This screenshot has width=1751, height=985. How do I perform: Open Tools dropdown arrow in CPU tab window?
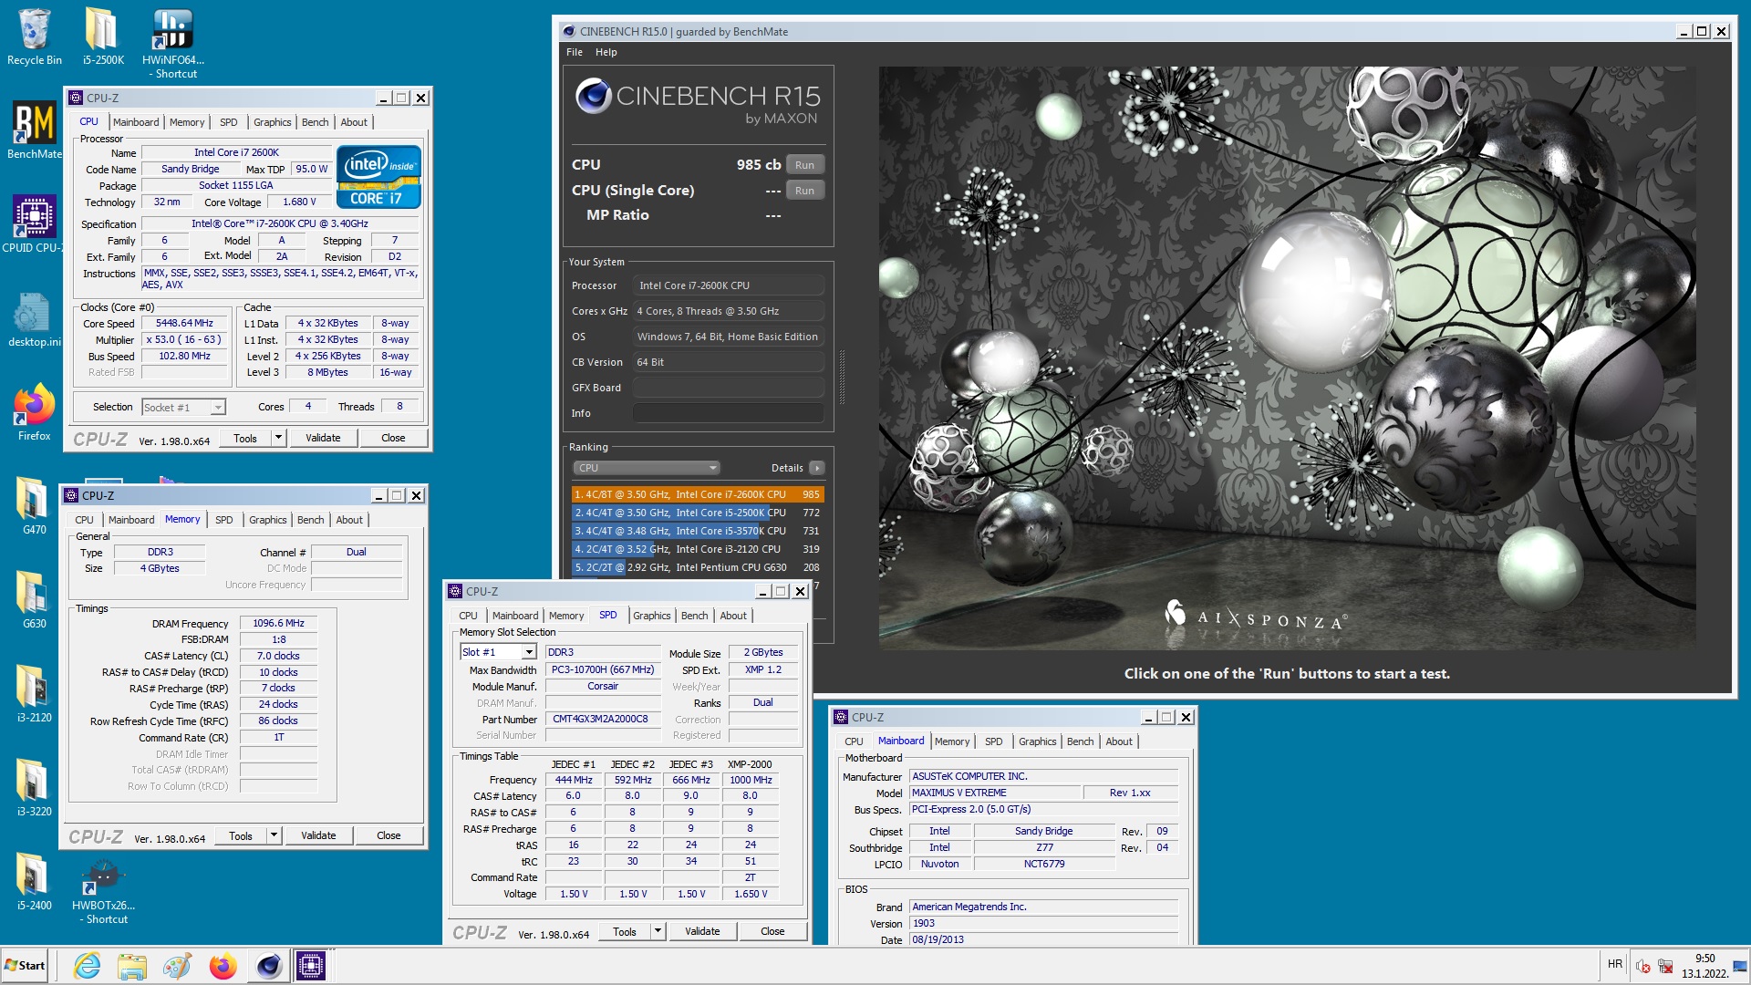tap(278, 439)
